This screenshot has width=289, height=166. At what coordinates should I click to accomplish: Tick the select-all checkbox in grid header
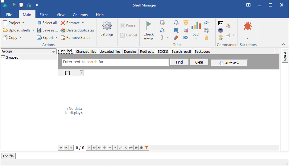(x=68, y=73)
